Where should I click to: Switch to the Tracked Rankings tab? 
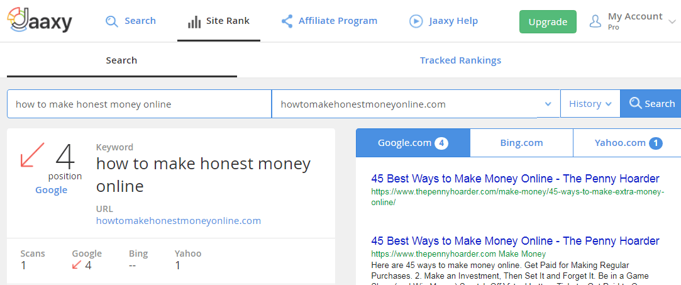pos(460,60)
